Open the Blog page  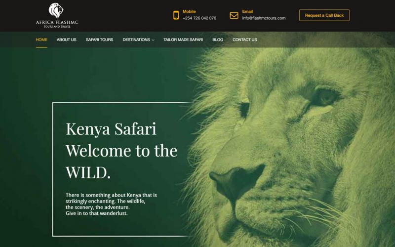(x=218, y=40)
